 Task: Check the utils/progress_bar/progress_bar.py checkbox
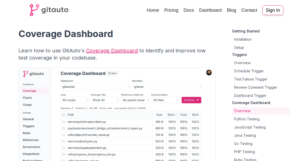pos(64,154)
